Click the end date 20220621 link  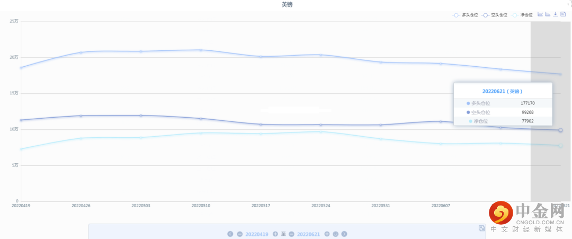point(309,234)
